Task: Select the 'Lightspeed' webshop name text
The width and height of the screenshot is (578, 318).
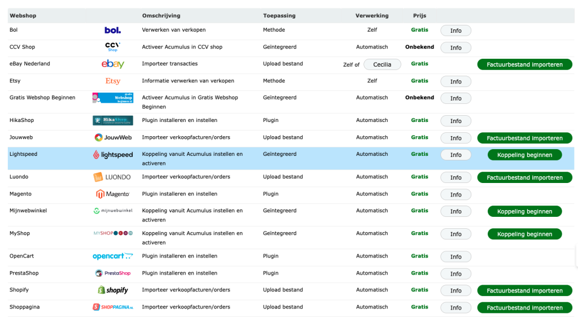Action: click(x=23, y=154)
